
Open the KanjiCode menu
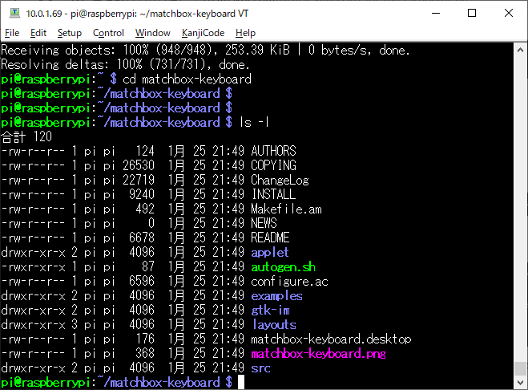[203, 33]
